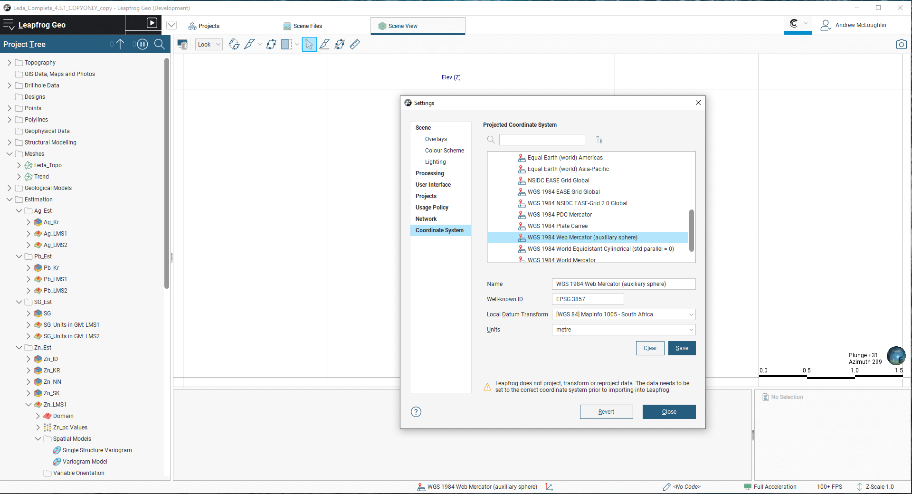Activate the Select arrow cursor tool
Screen dimensions: 912x494
[x=309, y=44]
